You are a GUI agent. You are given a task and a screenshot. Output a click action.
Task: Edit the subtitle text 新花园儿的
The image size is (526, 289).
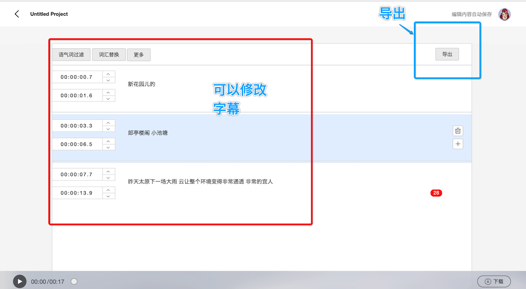click(x=141, y=84)
